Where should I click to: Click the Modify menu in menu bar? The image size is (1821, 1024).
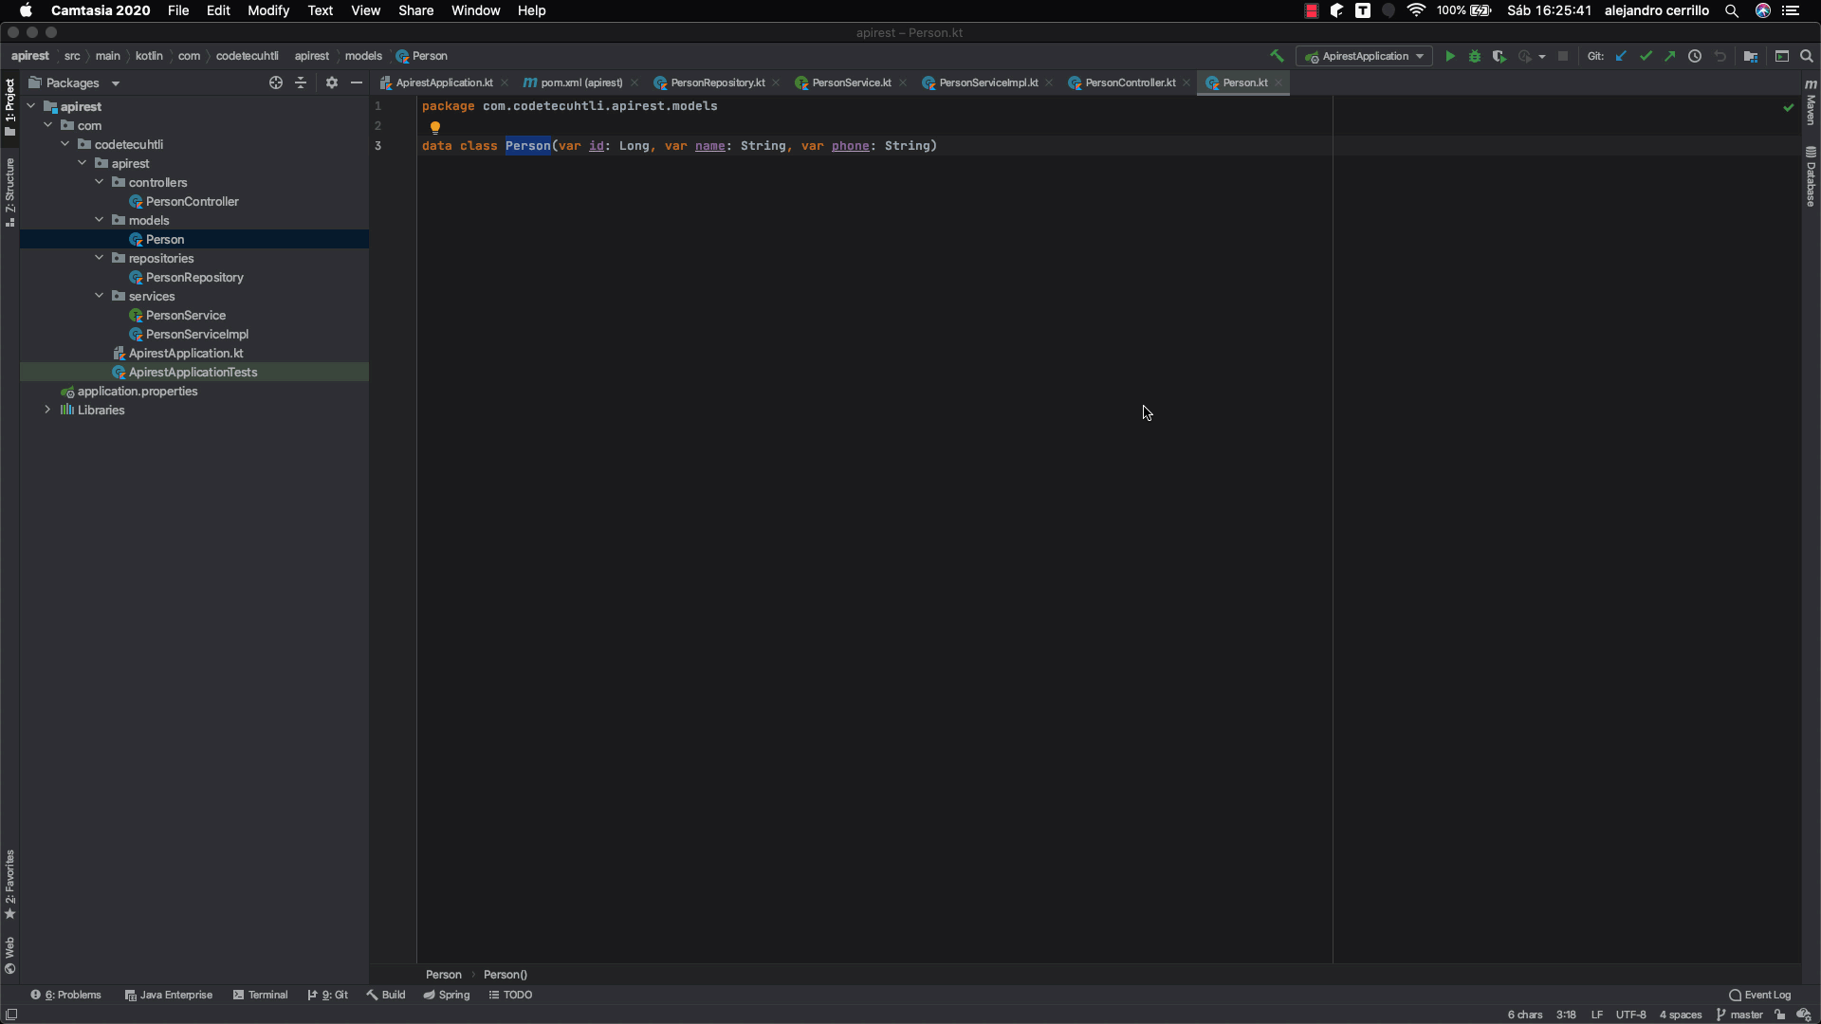tap(267, 10)
